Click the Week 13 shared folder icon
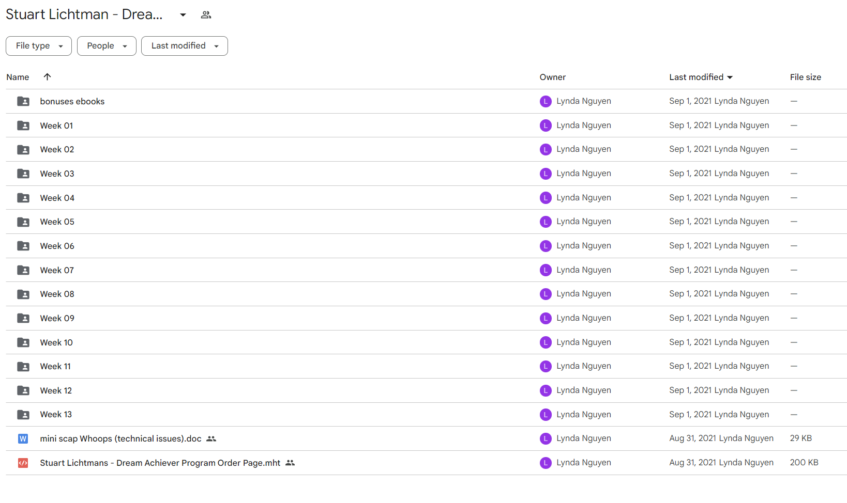The height and width of the screenshot is (503, 847). [x=23, y=415]
